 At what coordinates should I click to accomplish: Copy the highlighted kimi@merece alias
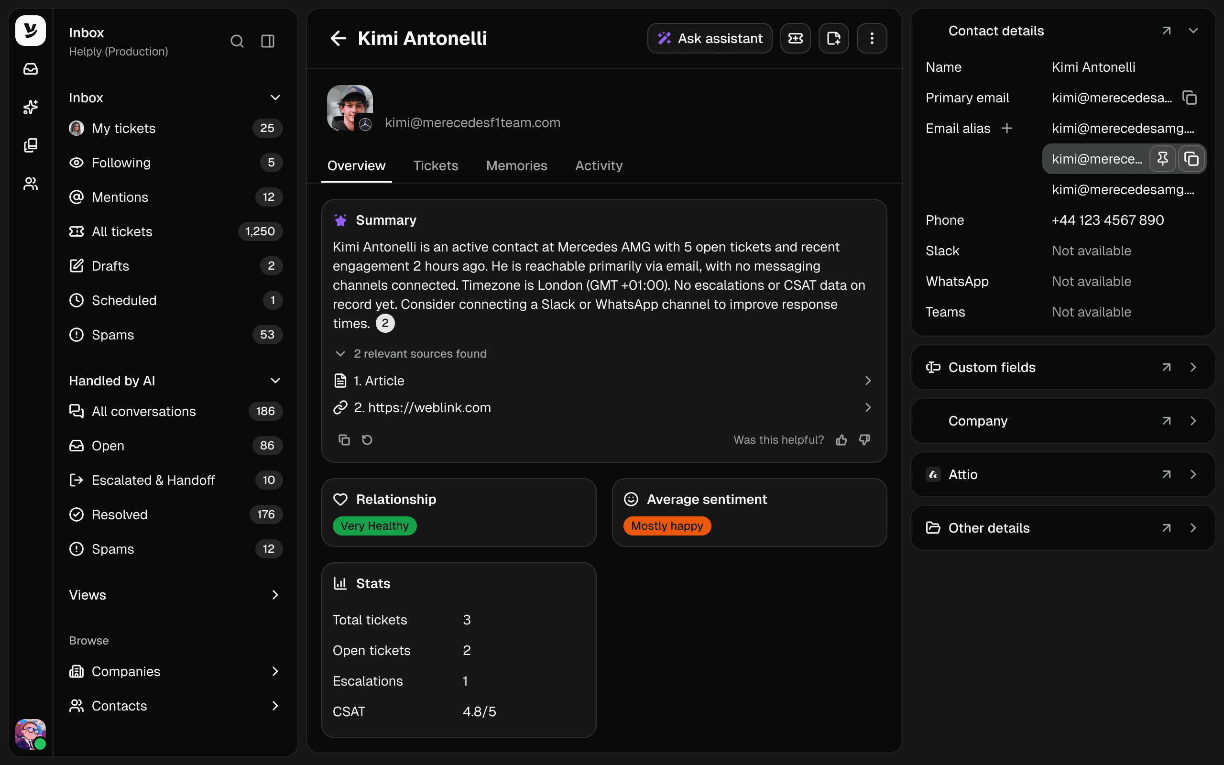[x=1191, y=159]
